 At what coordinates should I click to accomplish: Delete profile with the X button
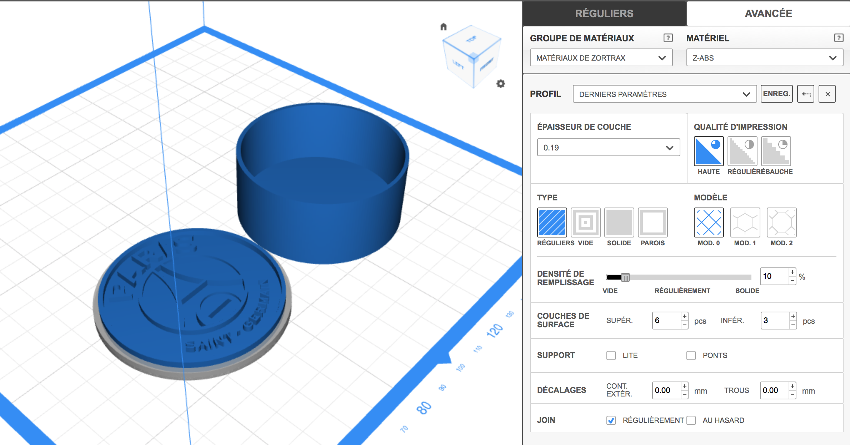point(827,94)
